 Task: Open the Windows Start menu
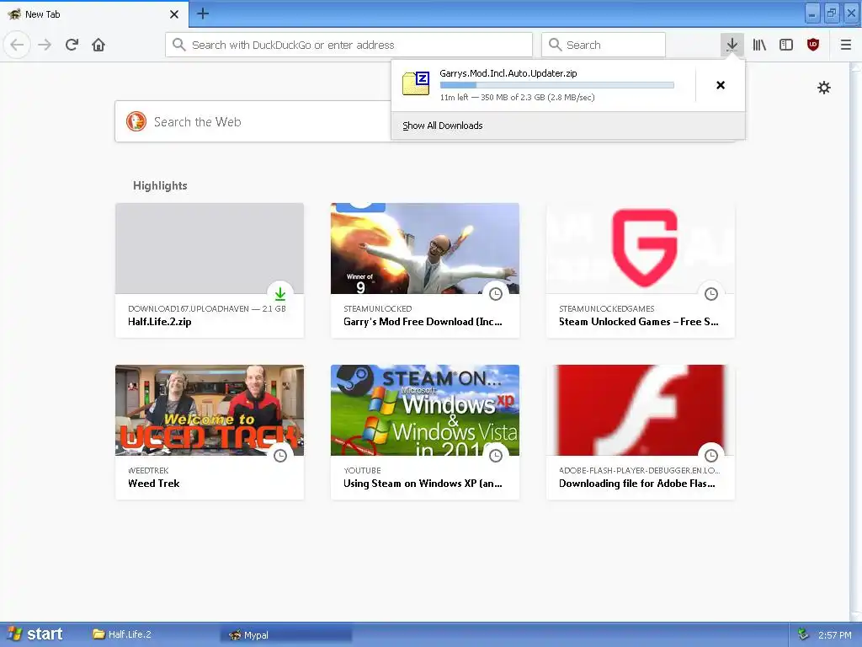(x=35, y=634)
